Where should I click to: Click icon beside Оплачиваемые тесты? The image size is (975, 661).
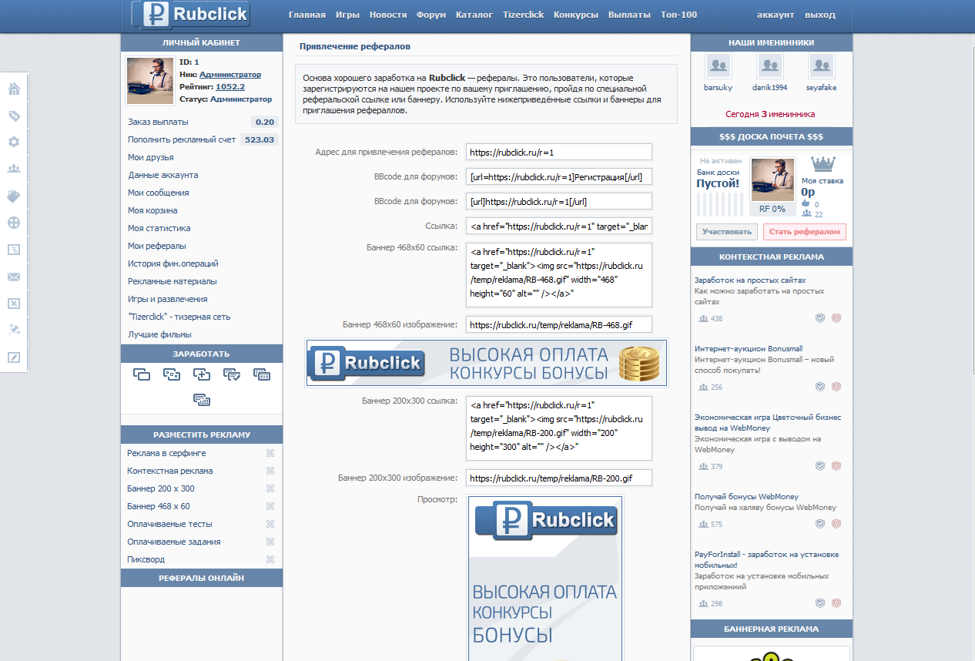tap(270, 524)
